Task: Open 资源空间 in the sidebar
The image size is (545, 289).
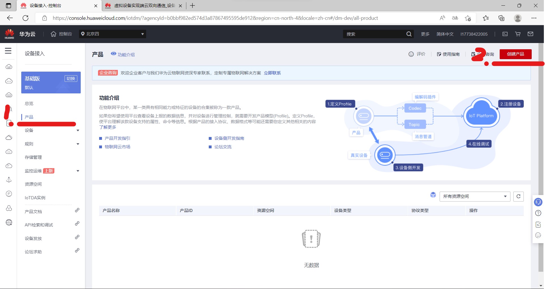Action: point(33,184)
